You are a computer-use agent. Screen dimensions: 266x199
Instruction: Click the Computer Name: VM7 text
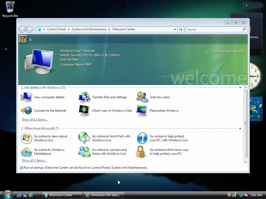click(x=76, y=65)
